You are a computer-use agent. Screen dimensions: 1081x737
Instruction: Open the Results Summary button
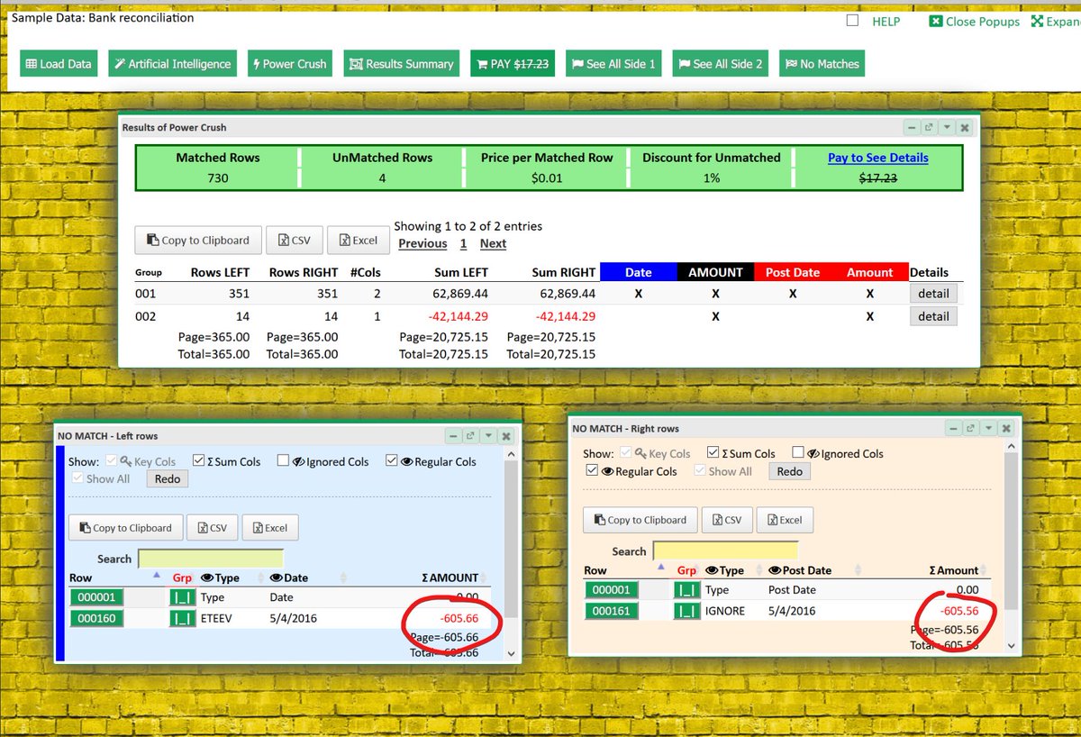401,64
